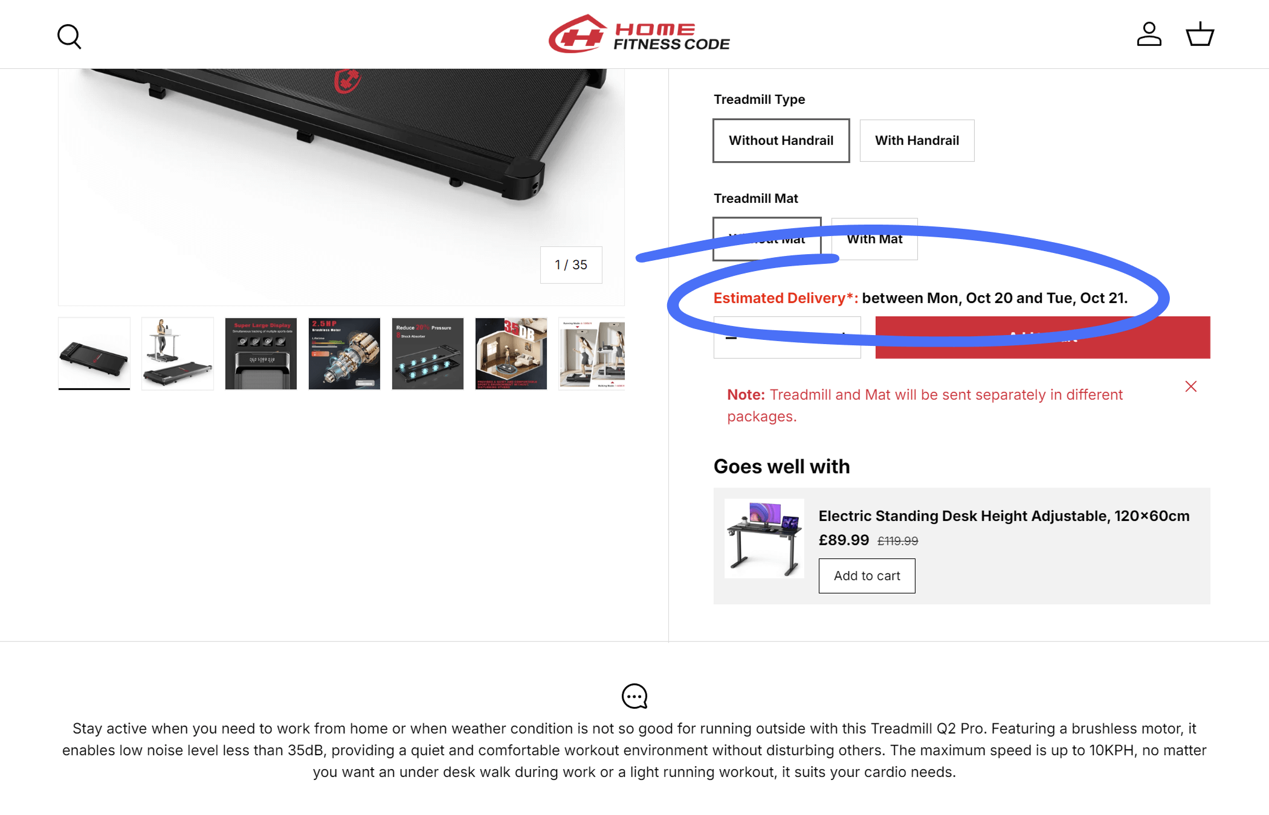
Task: Open Electric Standing Desk product link
Action: [1004, 516]
